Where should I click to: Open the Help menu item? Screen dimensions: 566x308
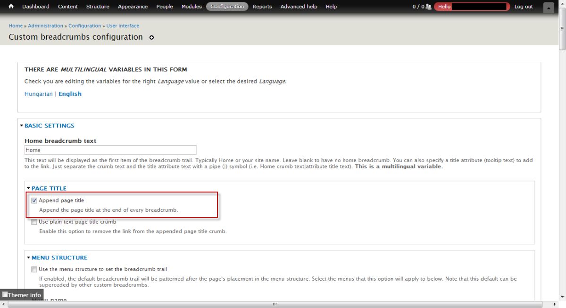click(x=331, y=7)
